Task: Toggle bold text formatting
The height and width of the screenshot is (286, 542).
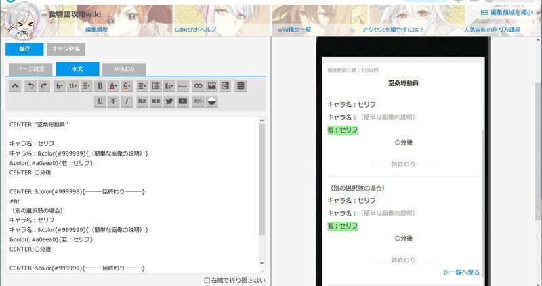Action: click(x=100, y=86)
